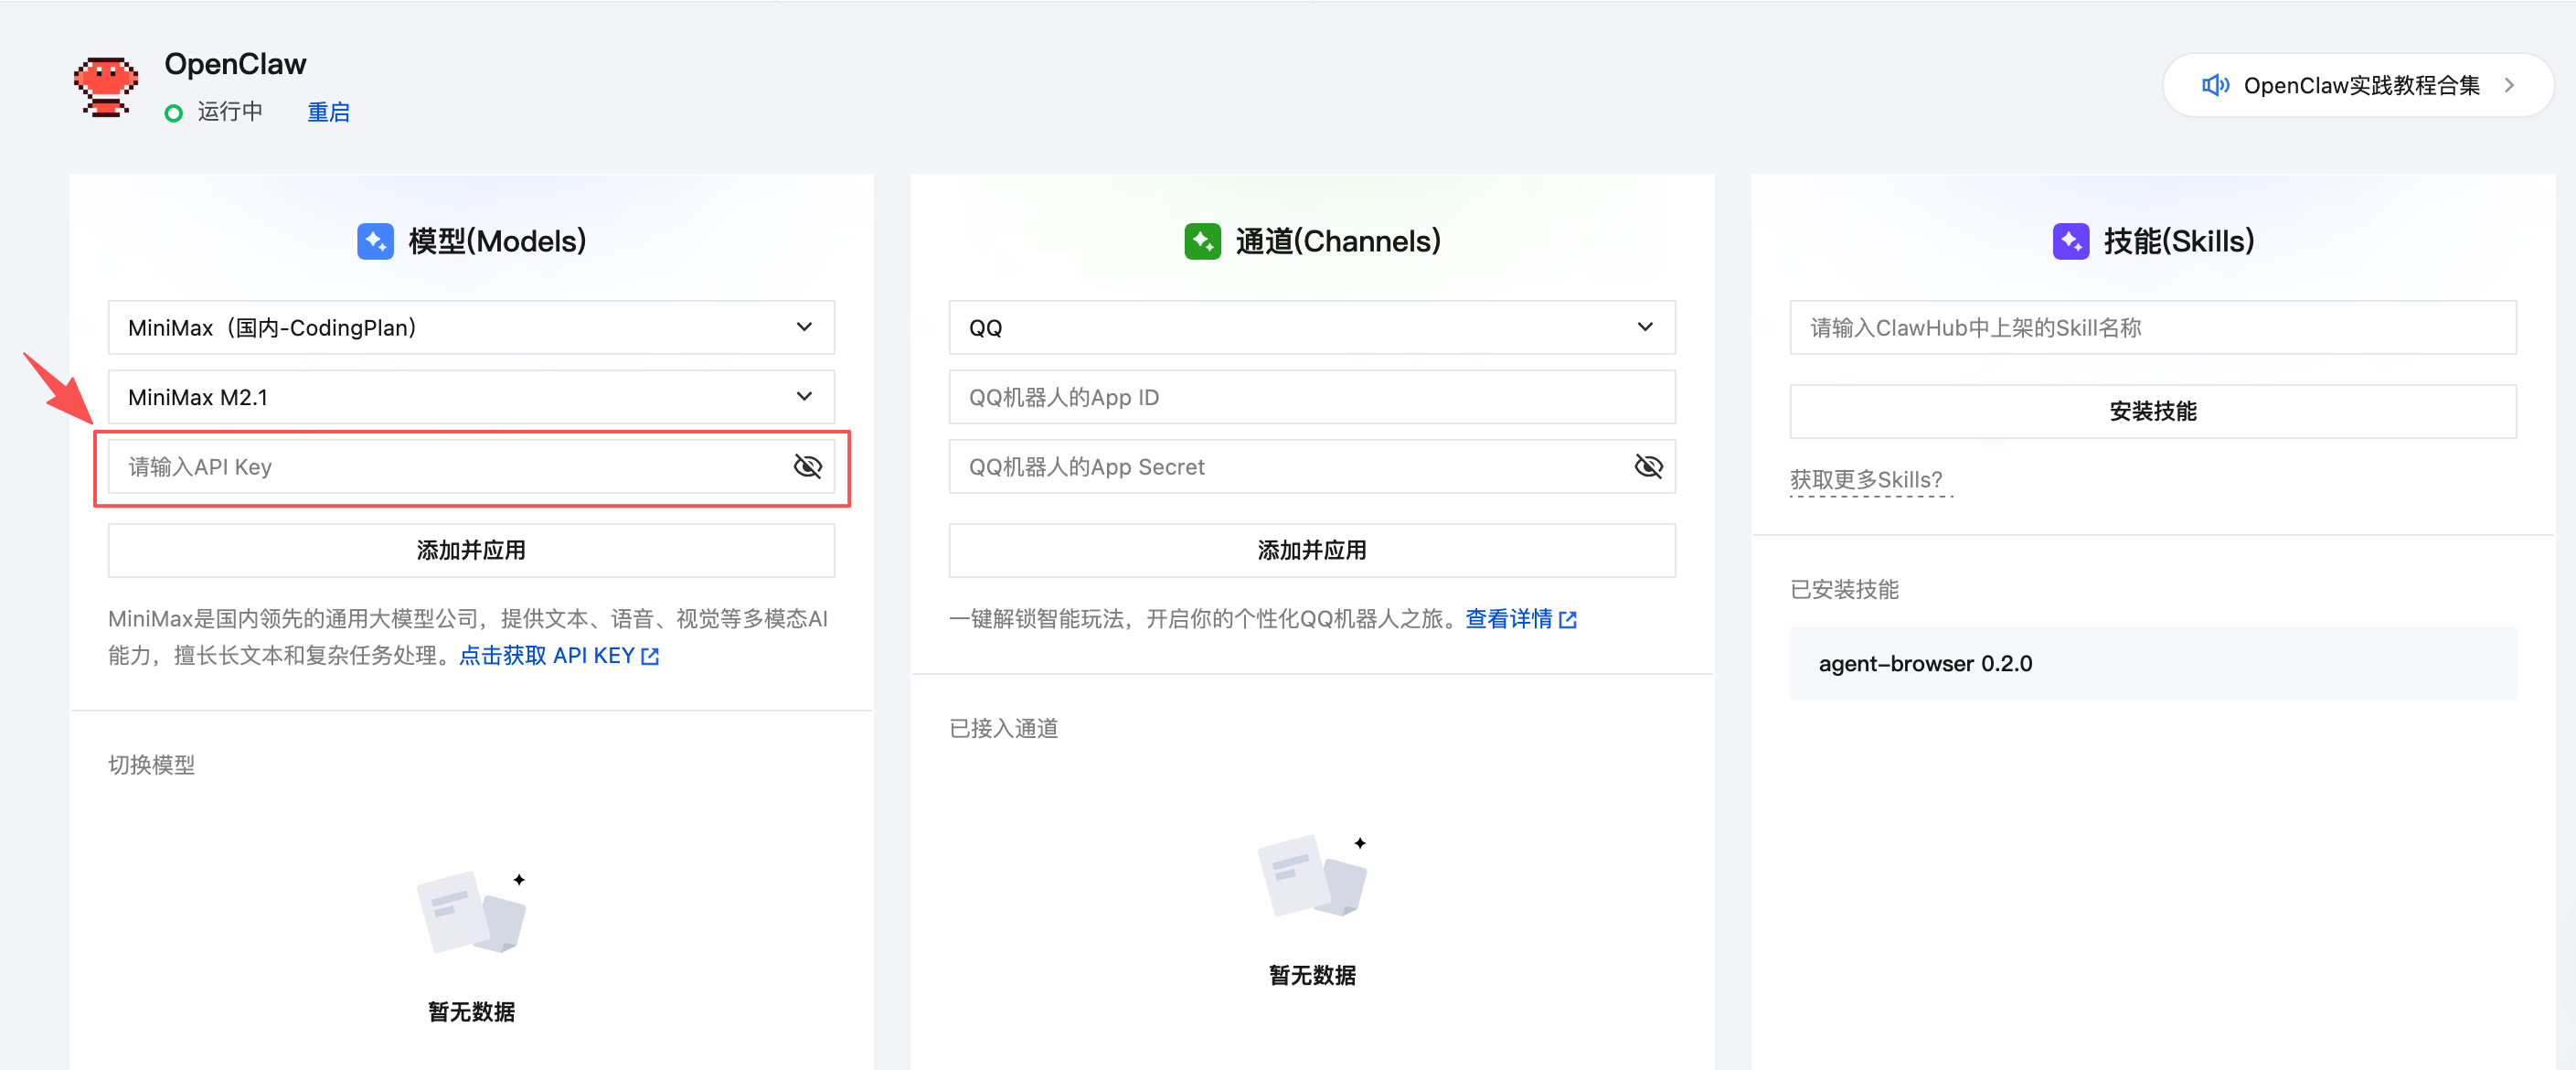The height and width of the screenshot is (1070, 2576).
Task: Click the speaker icon on the tutorial button
Action: point(2216,85)
